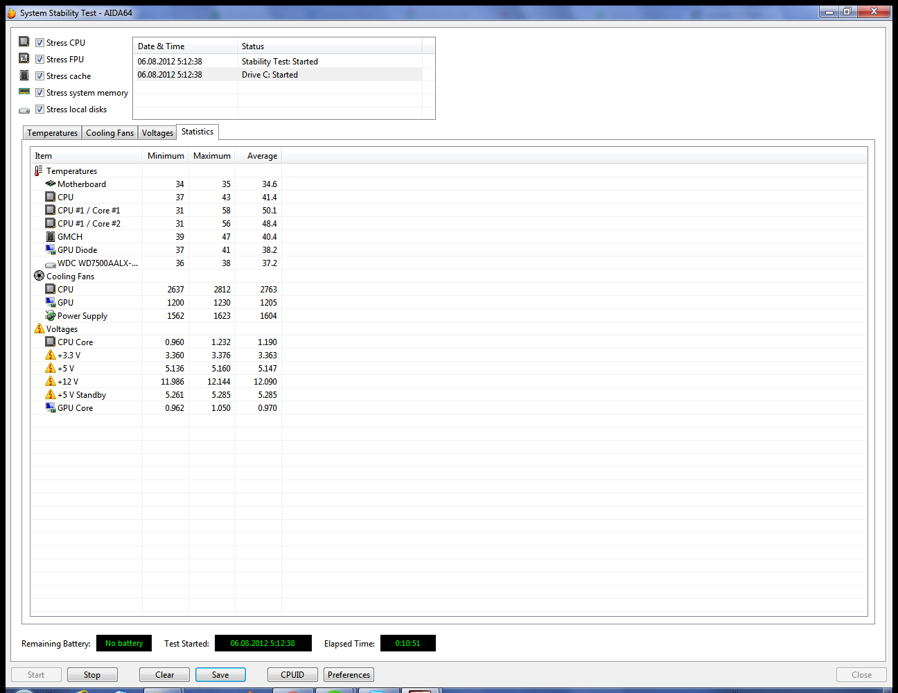Click the Power Supply row label
This screenshot has width=898, height=693.
(x=82, y=316)
